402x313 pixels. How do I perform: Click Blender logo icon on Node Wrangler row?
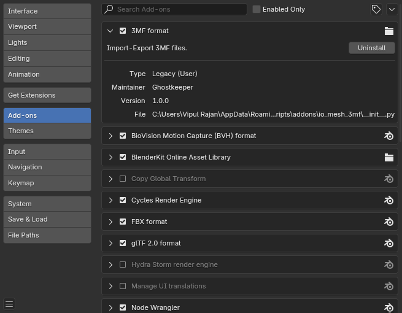pos(388,307)
